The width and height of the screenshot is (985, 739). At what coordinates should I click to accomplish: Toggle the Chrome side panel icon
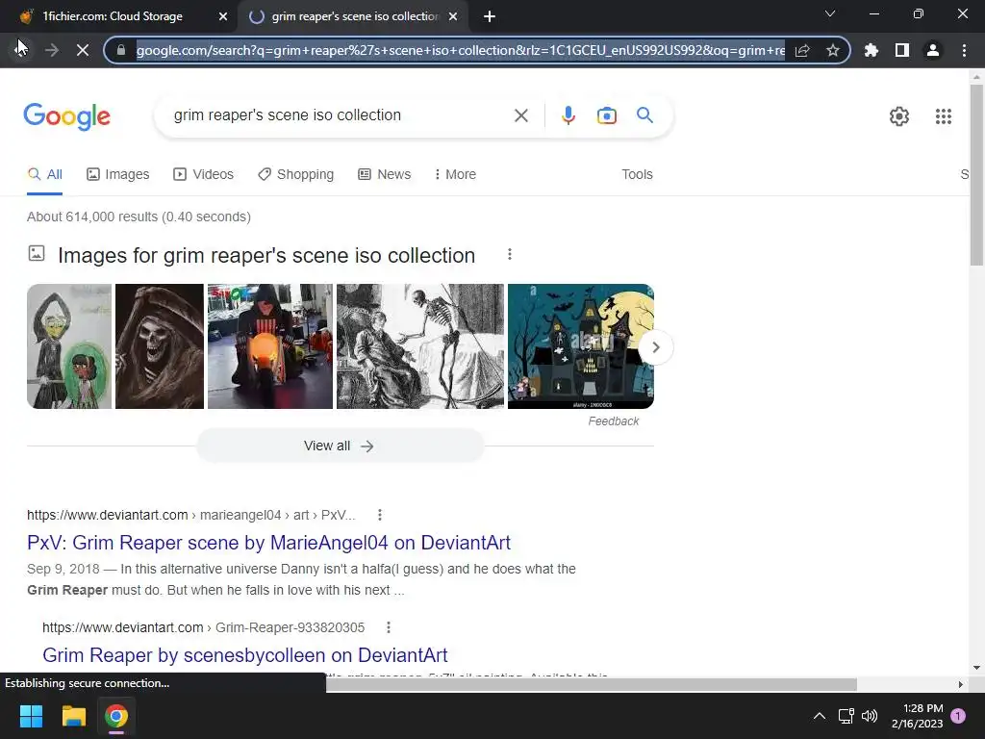pos(902,50)
